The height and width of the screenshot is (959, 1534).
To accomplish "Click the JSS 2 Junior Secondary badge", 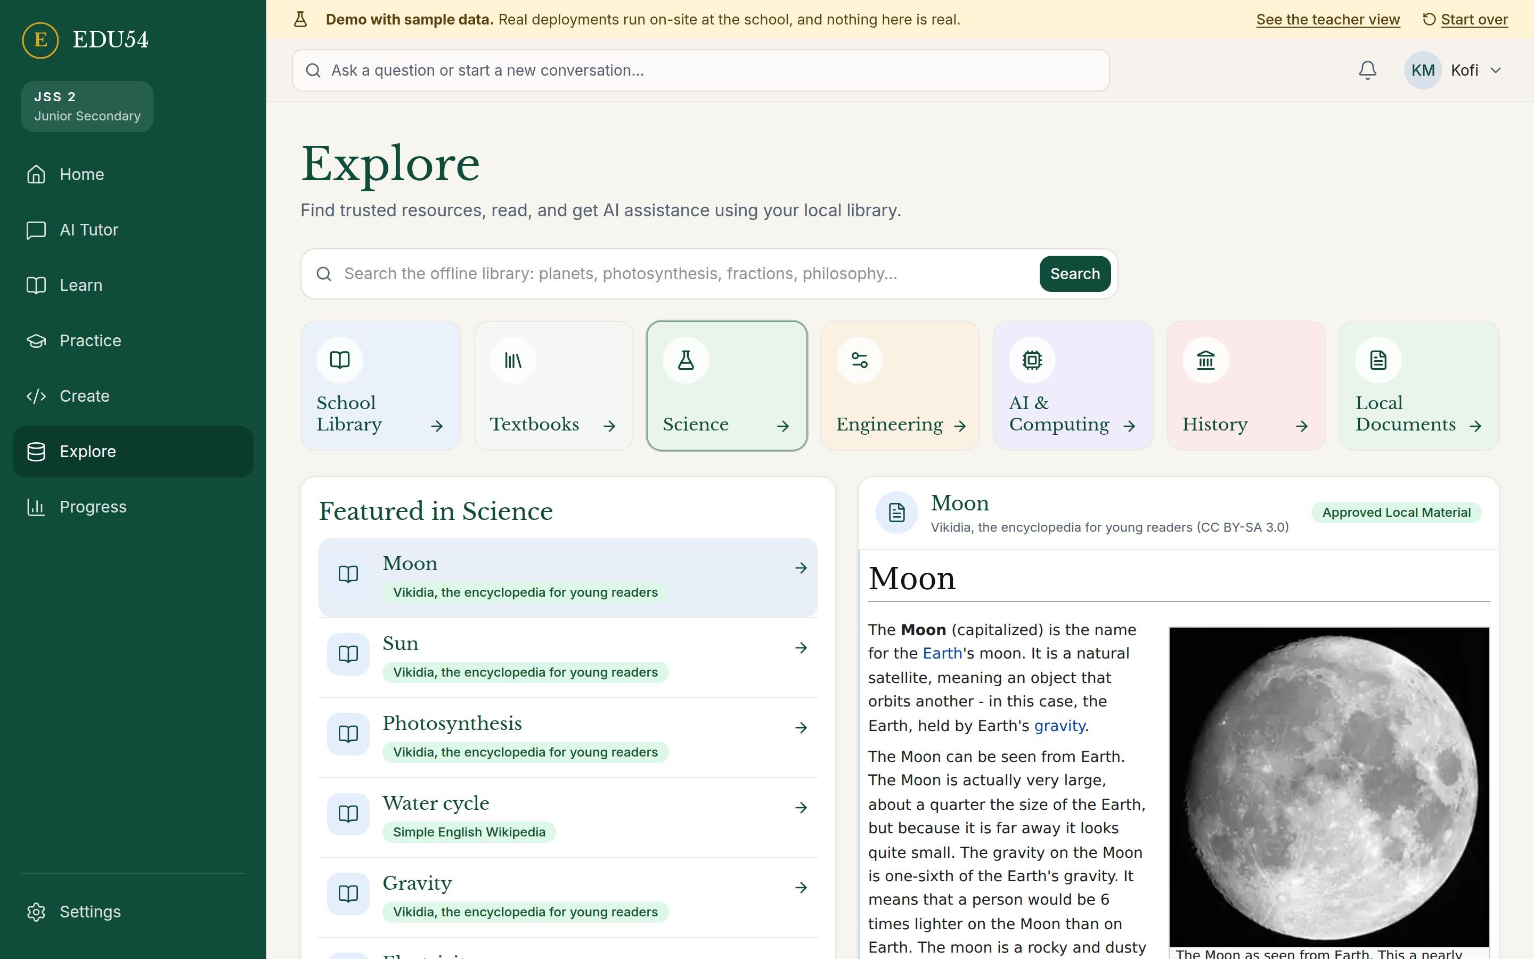I will pos(87,107).
